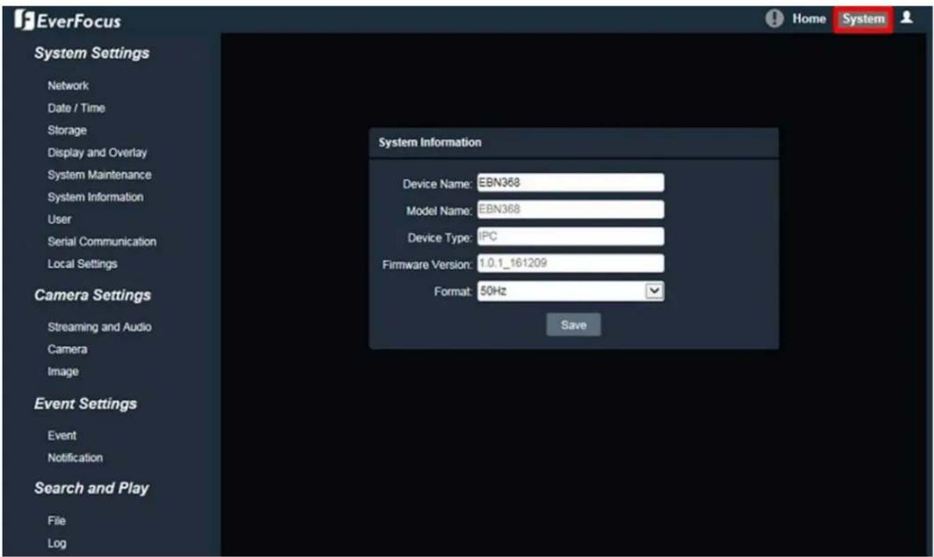Click the System Settings heading
This screenshot has height=557, width=934.
pos(92,53)
